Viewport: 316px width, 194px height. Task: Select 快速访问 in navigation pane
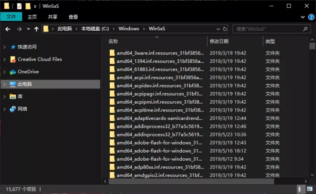coord(27,47)
